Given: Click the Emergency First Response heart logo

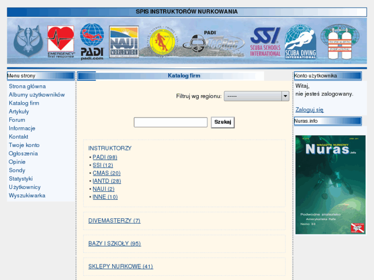Looking at the screenshot, I should [x=61, y=42].
